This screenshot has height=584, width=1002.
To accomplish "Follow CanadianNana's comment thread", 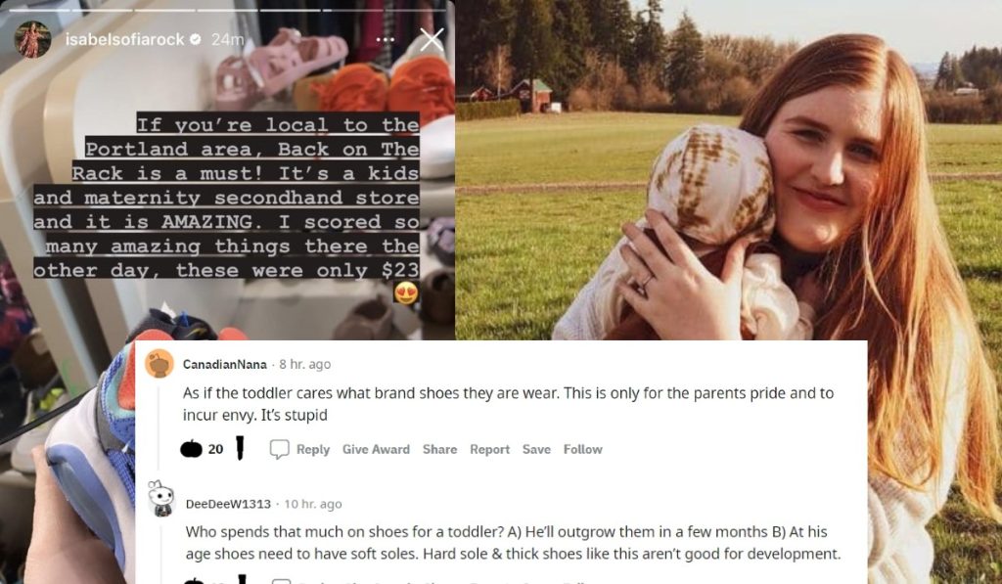I will pos(583,449).
